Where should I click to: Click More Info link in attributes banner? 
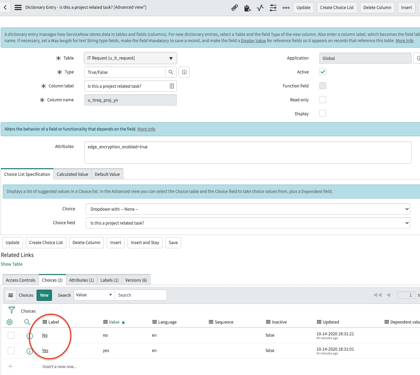click(x=146, y=129)
